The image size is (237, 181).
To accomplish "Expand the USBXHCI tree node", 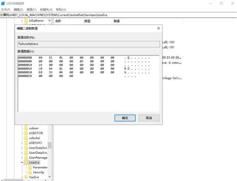I will tap(22, 143).
